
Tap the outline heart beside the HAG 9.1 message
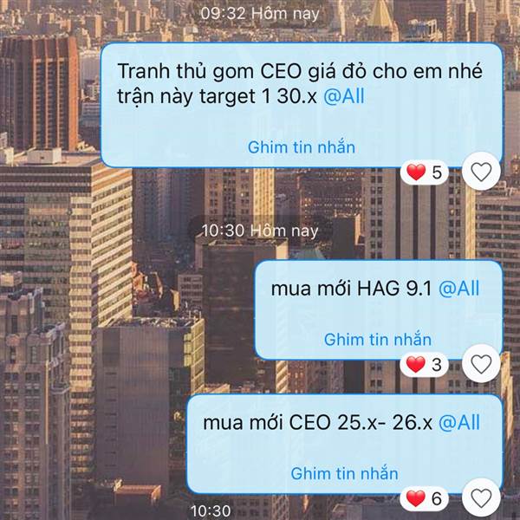point(481,364)
